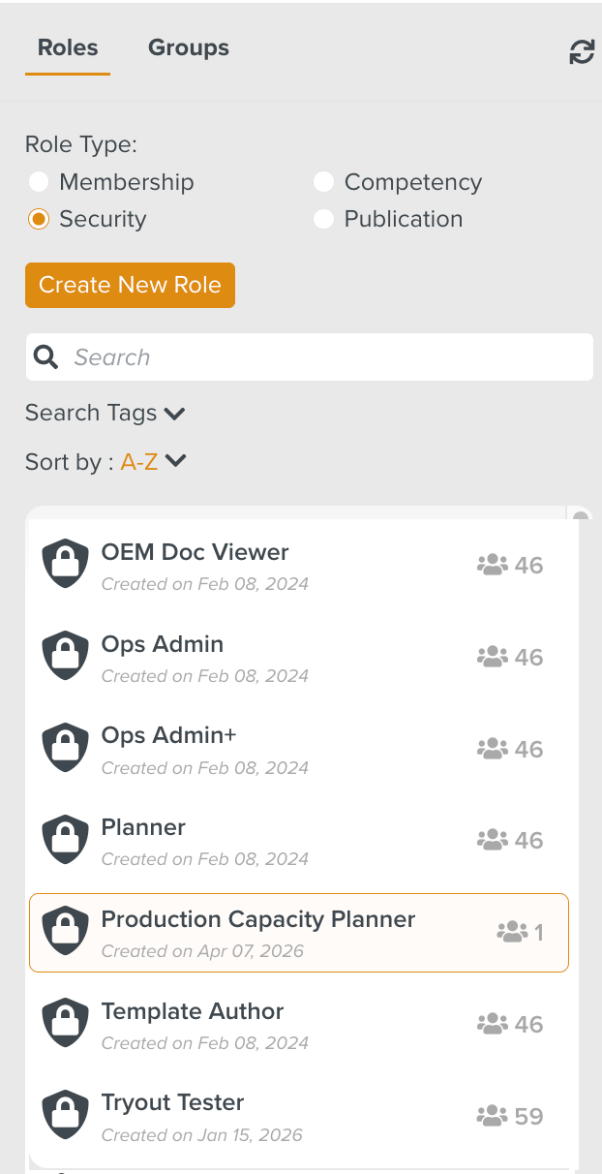Open the Roles tab
602x1174 pixels.
coord(68,47)
